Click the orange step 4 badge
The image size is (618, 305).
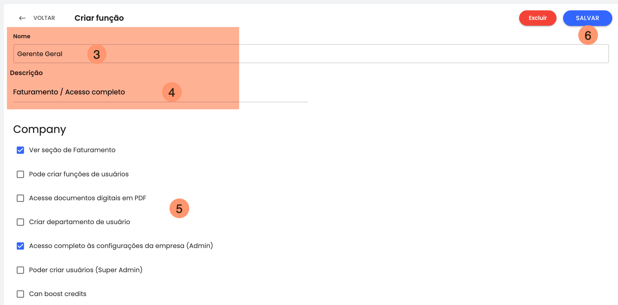coord(172,92)
